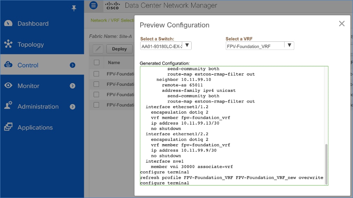Click the 'Fabric Name: Site-A' label
Viewport: 353px width, 198px height.
[x=110, y=36]
